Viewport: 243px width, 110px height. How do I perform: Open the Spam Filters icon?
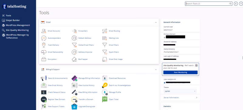(105, 52)
